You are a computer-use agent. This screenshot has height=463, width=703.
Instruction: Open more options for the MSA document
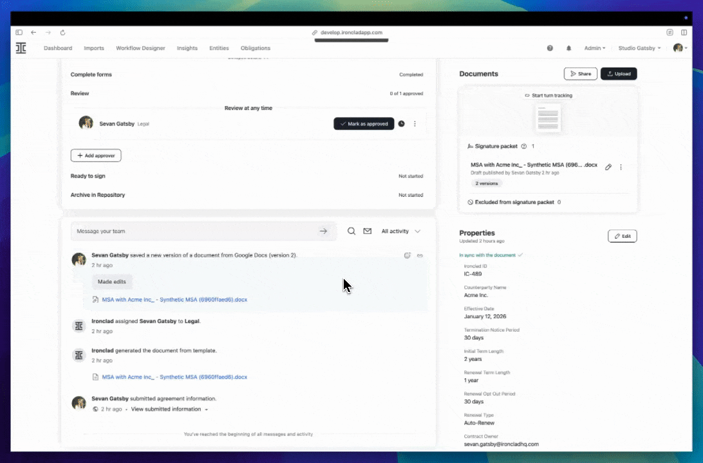coord(621,167)
